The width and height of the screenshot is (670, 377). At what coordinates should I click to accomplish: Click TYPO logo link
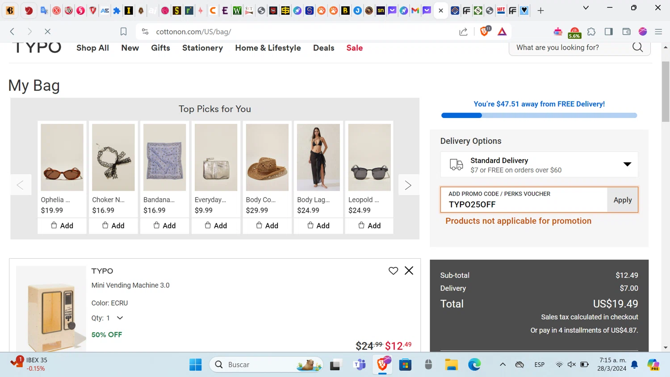click(37, 47)
